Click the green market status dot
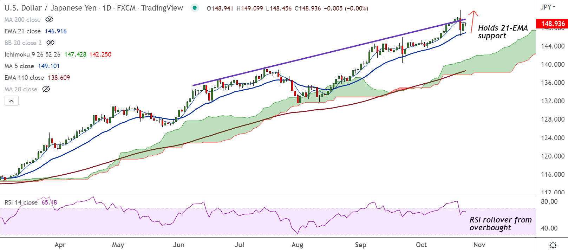The image size is (568, 252). point(195,8)
